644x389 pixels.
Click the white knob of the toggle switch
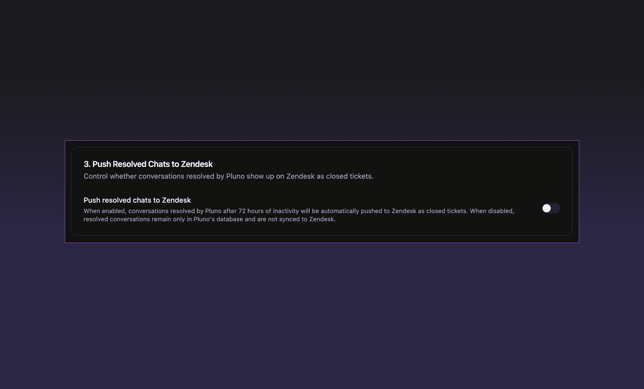coord(547,208)
